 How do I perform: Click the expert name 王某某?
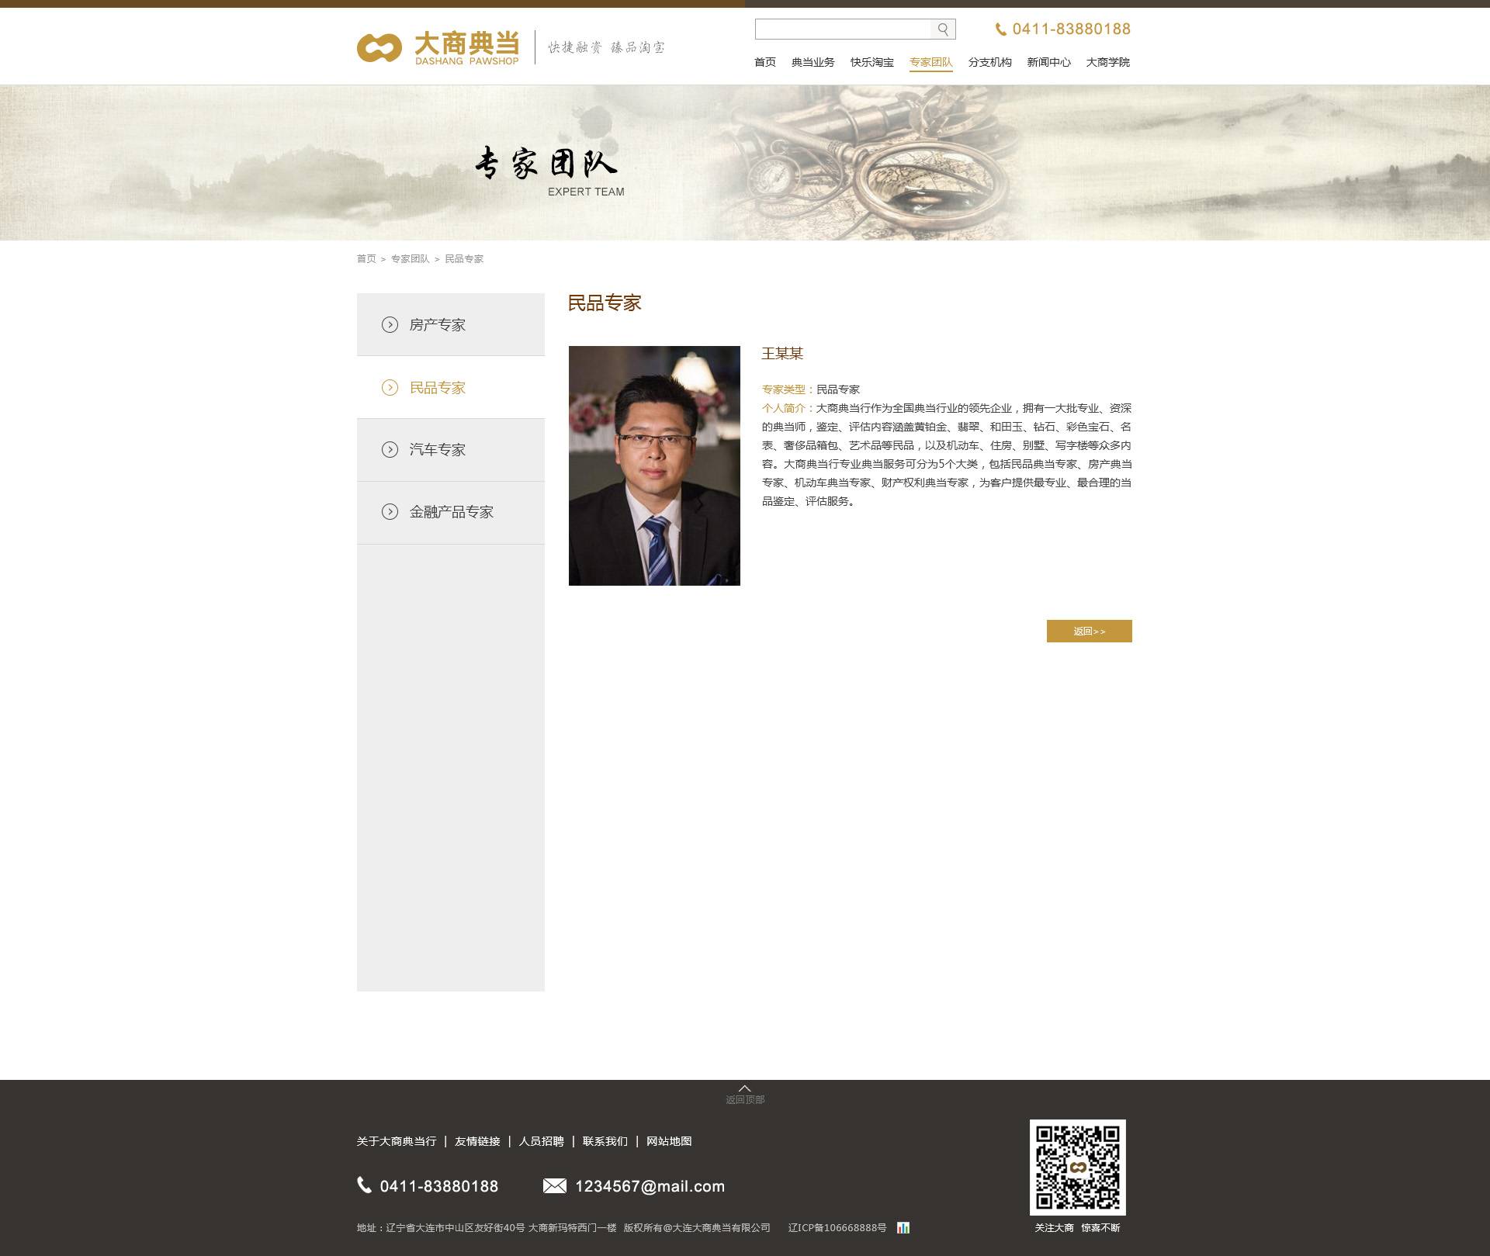[x=782, y=354]
